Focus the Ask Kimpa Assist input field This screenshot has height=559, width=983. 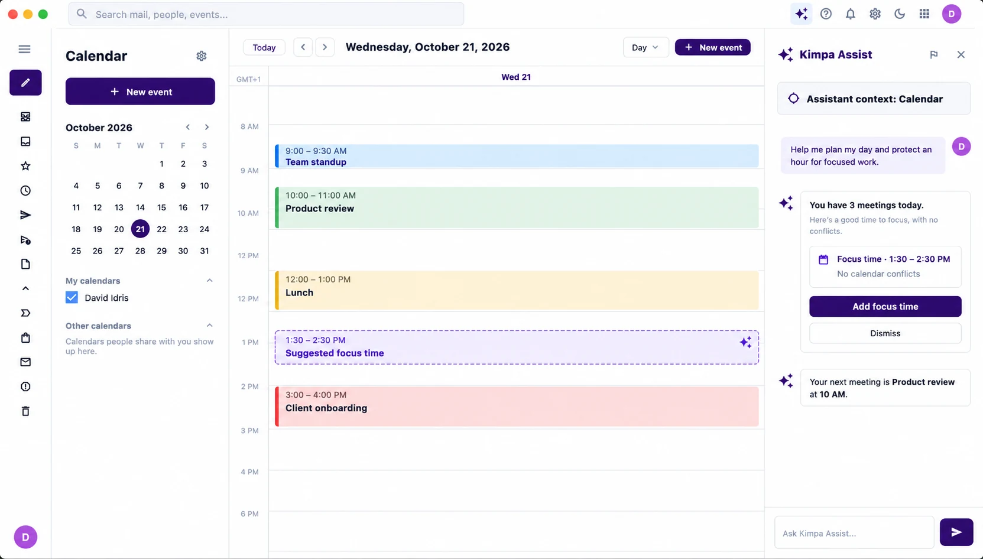(854, 532)
